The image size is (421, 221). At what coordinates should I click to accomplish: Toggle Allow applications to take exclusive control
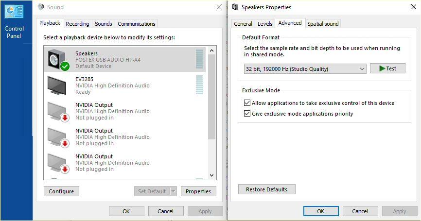(247, 103)
